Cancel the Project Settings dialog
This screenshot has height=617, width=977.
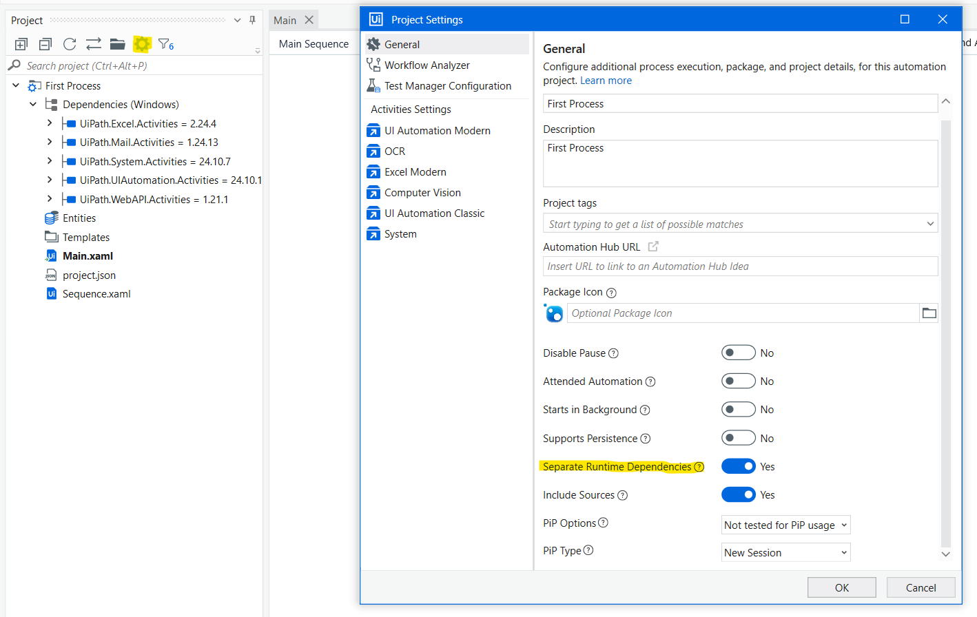[x=921, y=587]
